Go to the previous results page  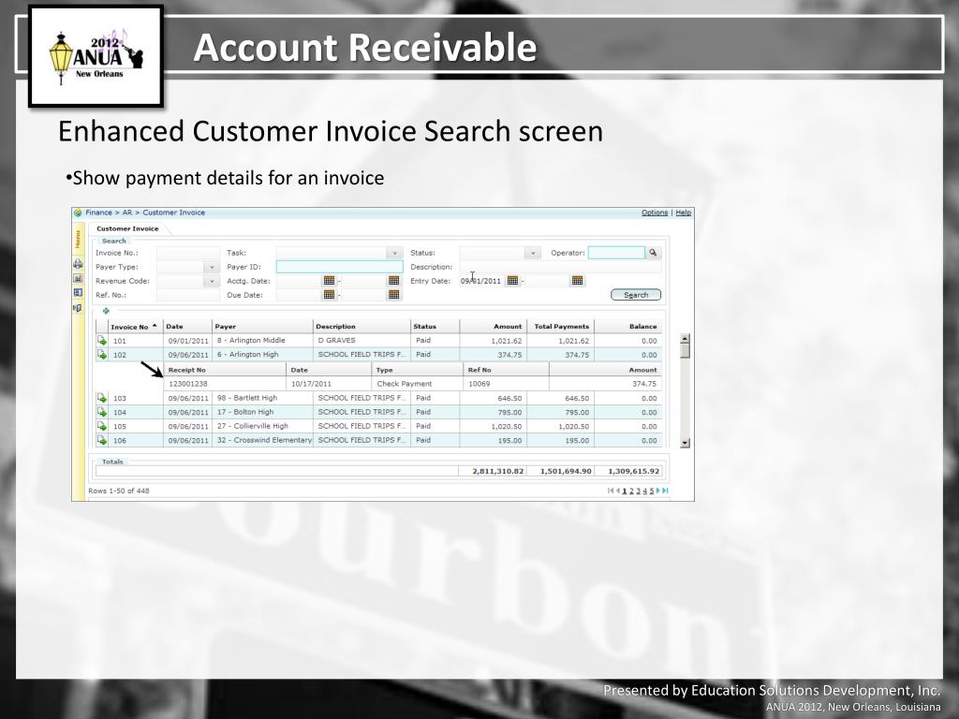point(618,491)
